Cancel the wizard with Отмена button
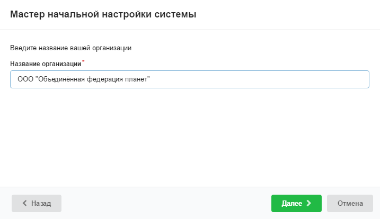The image size is (380, 219). click(350, 203)
